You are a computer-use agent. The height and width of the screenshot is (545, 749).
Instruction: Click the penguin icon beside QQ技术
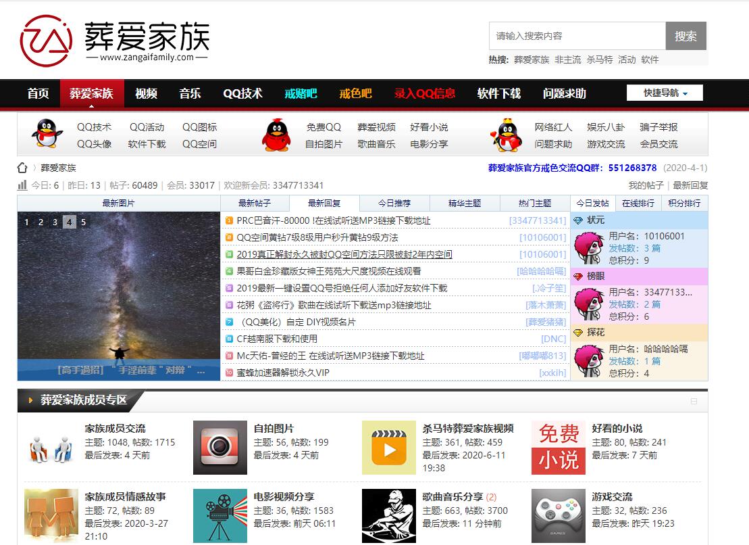click(47, 134)
